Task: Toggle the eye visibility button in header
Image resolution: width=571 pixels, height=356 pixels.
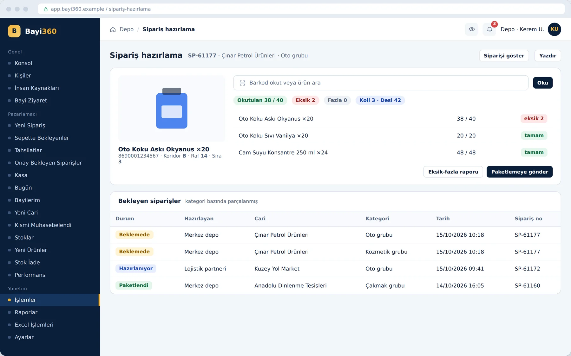Action: click(472, 29)
